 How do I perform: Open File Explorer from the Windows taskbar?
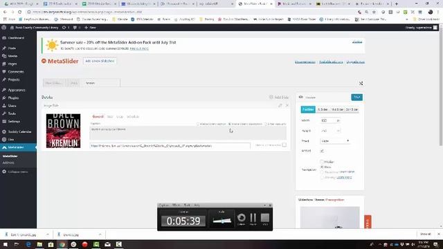[x=39, y=244]
